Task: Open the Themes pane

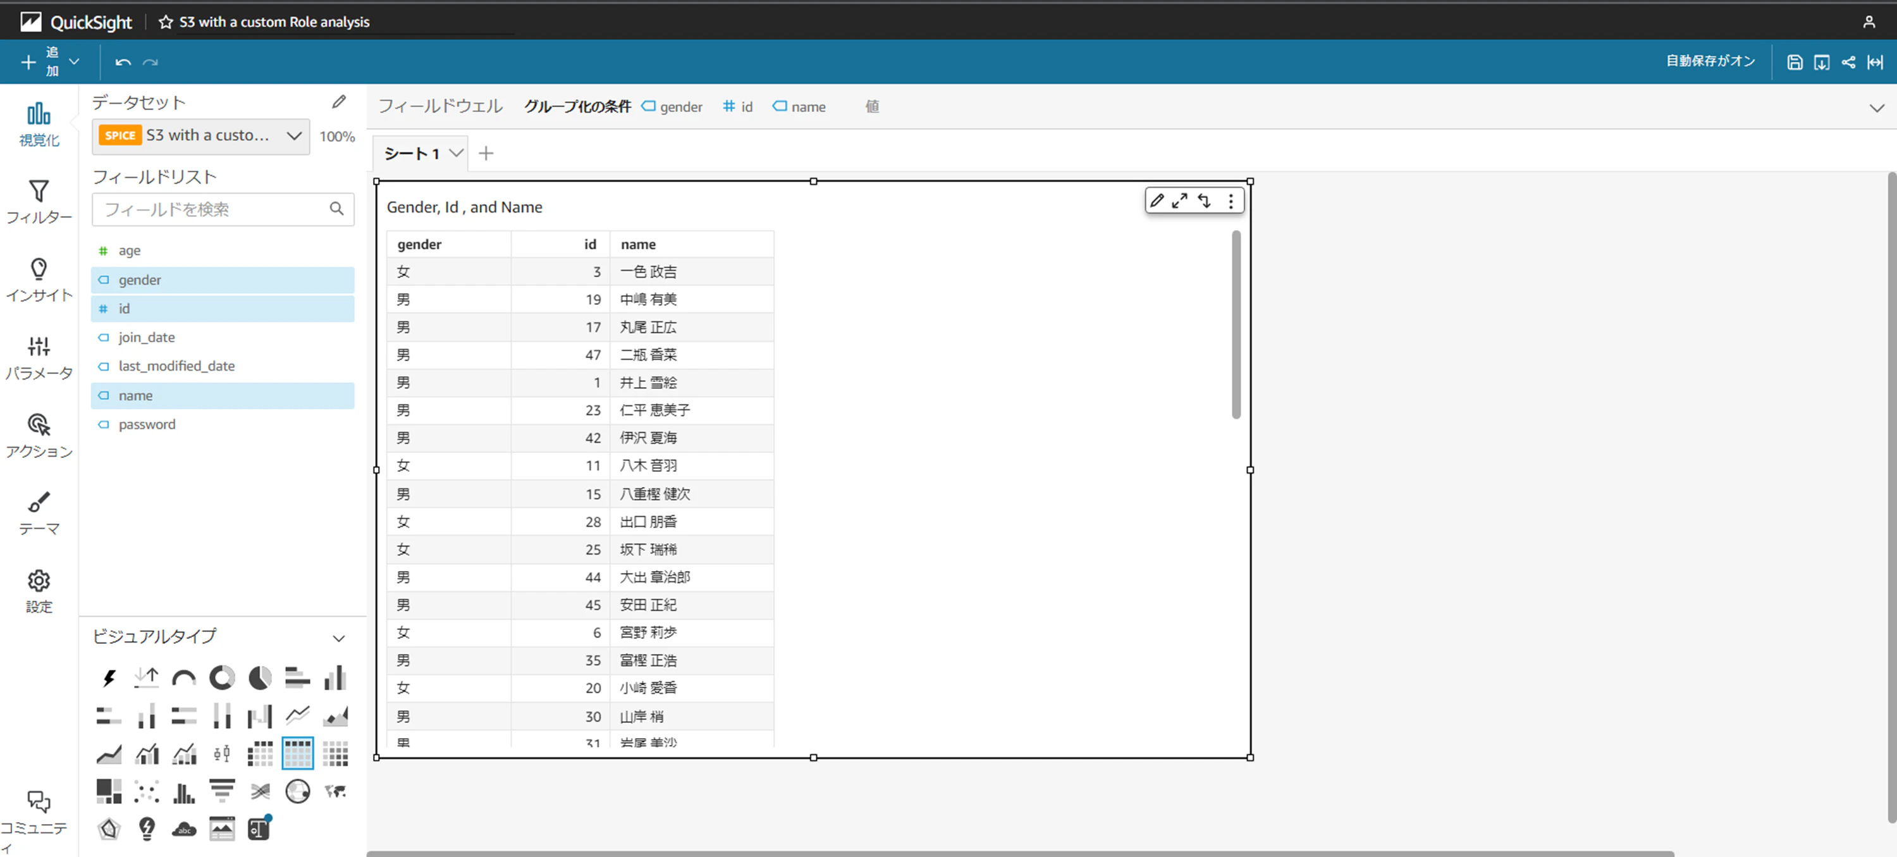Action: pyautogui.click(x=39, y=514)
